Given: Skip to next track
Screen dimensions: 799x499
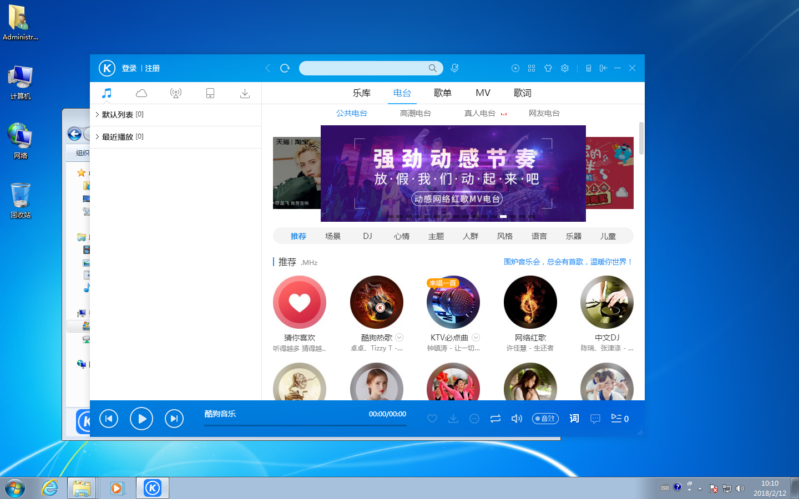Looking at the screenshot, I should [x=174, y=419].
